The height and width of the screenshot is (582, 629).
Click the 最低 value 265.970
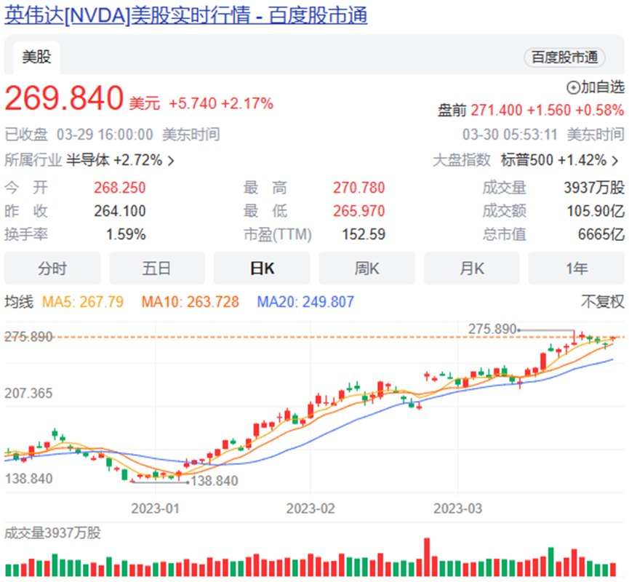pyautogui.click(x=358, y=211)
